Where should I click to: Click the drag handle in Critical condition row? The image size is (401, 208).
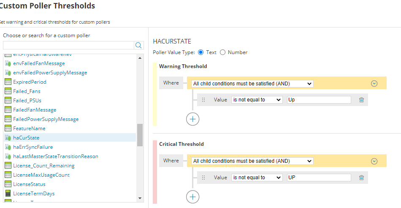pos(203,178)
